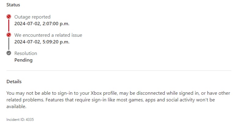Click the Resolution label
This screenshot has width=233, height=126.
pos(26,53)
